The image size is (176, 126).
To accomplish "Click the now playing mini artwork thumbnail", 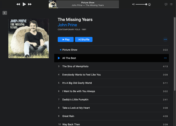I will (x=53, y=4).
